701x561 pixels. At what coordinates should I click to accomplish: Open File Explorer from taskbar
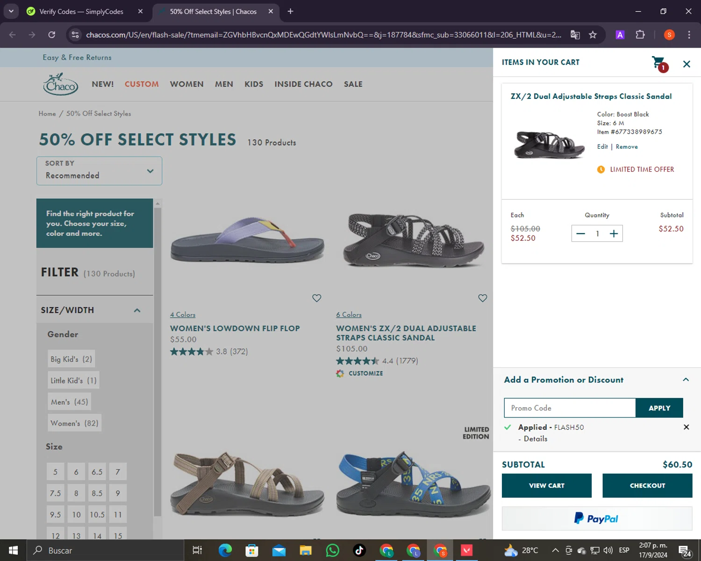(x=306, y=550)
